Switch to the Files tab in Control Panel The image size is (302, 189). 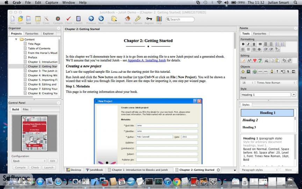(x=26, y=109)
